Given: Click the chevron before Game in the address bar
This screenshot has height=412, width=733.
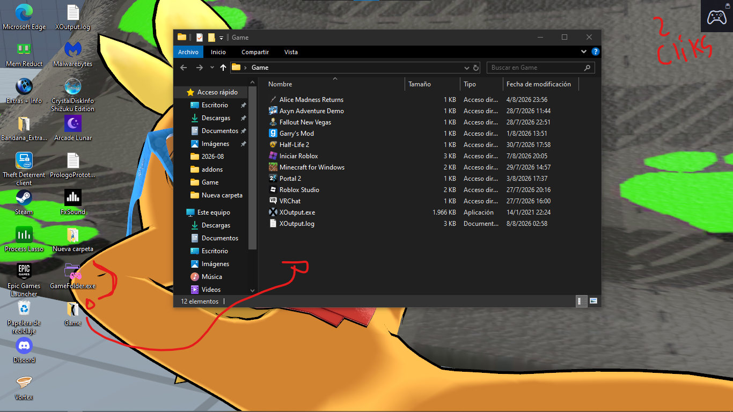Looking at the screenshot, I should (x=245, y=68).
